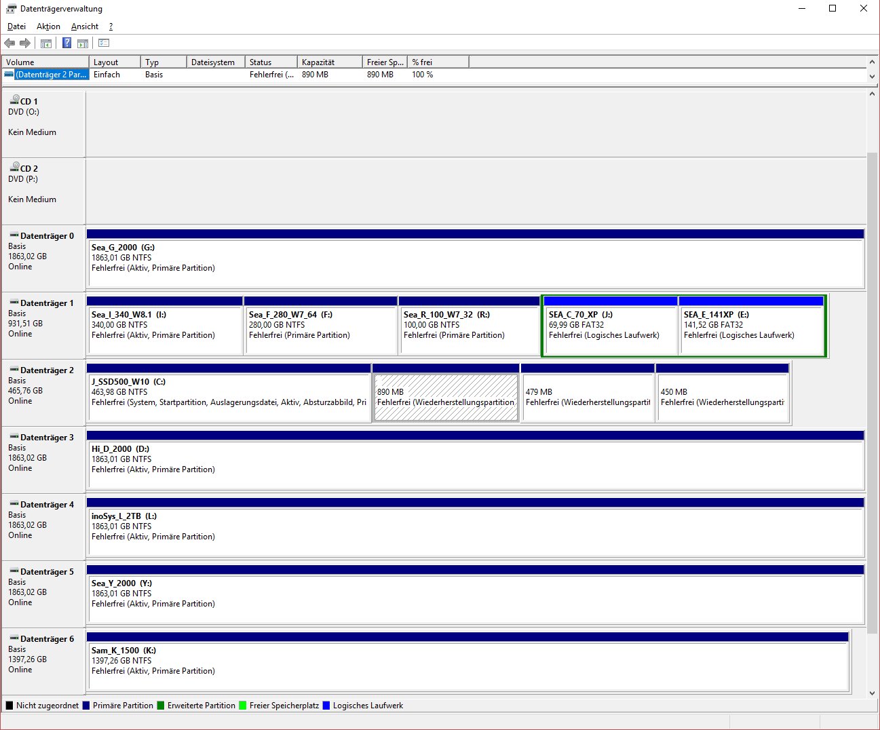Select the inoSys_L_2TB (L:) partition
880x730 pixels.
click(x=476, y=527)
